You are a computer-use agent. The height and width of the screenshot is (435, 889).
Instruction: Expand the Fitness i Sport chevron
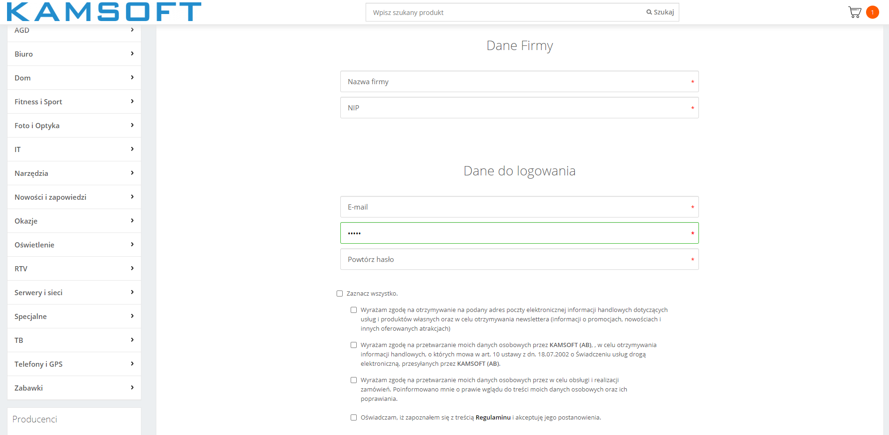132,101
